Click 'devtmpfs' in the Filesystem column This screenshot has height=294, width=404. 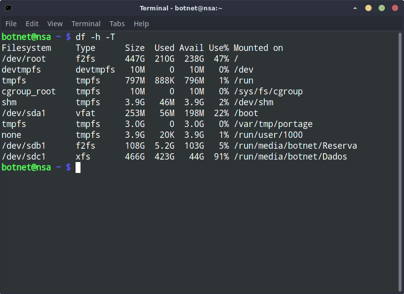pos(21,70)
